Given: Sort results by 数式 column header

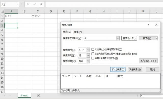Looking at the screenshot, I should (x=120, y=76).
